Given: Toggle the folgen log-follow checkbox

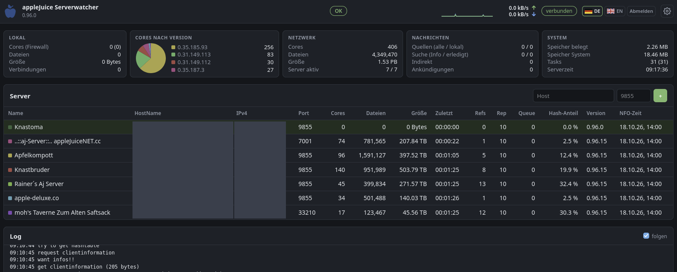Looking at the screenshot, I should point(646,236).
